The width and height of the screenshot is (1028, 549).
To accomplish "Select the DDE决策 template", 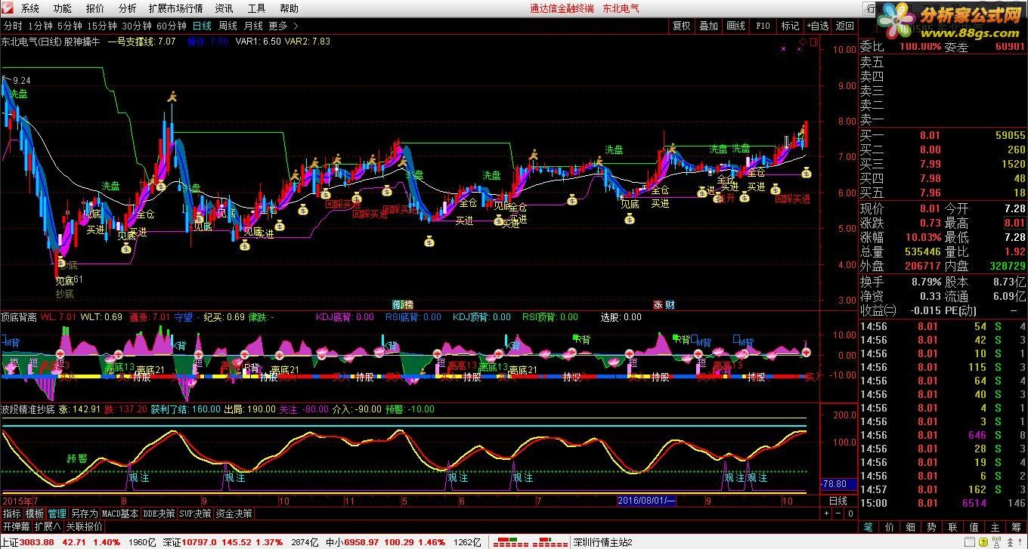I will click(x=159, y=514).
